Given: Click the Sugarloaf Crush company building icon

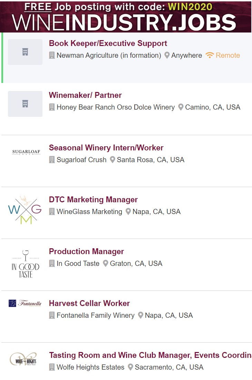Looking at the screenshot, I should (x=52, y=160).
